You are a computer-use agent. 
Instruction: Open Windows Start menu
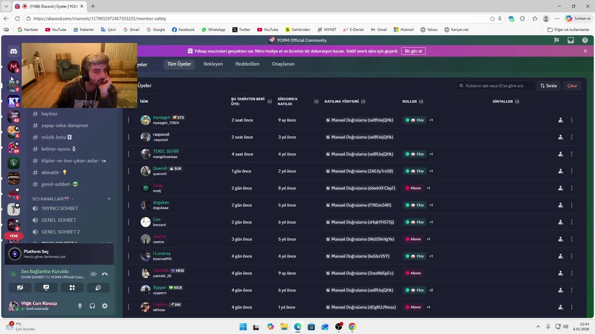tap(243, 327)
